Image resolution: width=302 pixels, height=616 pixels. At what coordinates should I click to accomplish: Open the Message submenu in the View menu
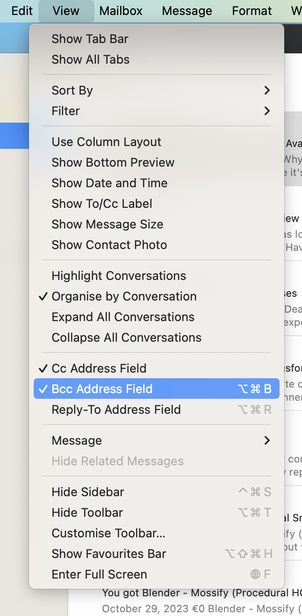tap(77, 440)
